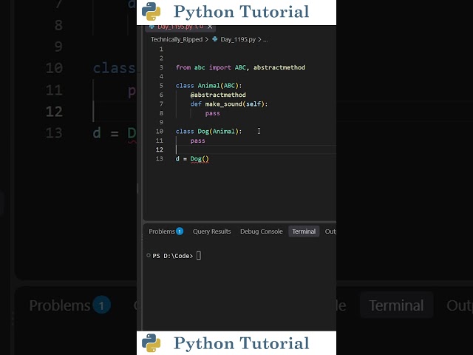Click line number 10 in the gutter
The image size is (473, 355).
[160, 132]
